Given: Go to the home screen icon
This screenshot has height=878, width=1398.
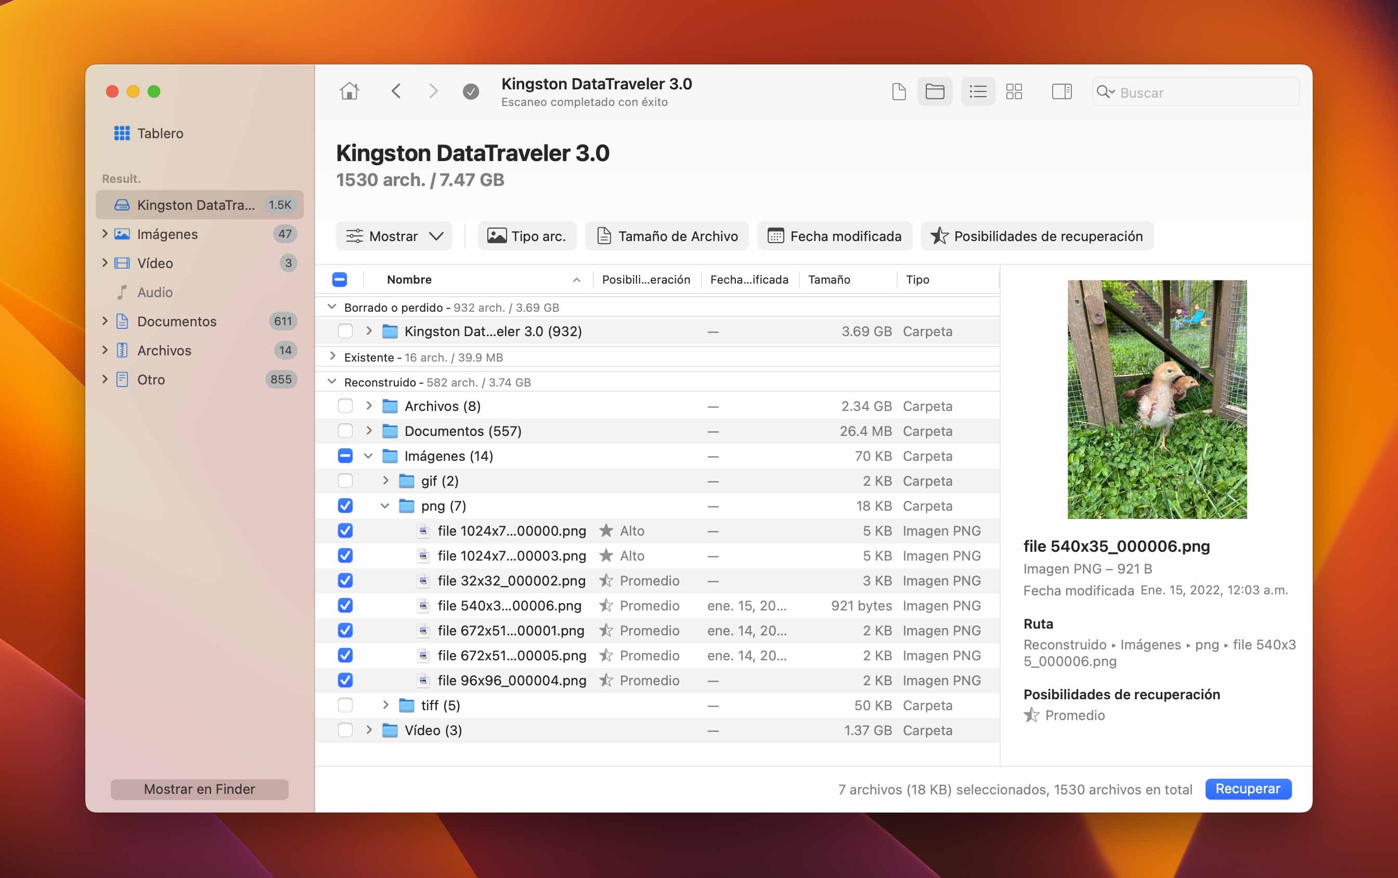Looking at the screenshot, I should click(x=349, y=91).
